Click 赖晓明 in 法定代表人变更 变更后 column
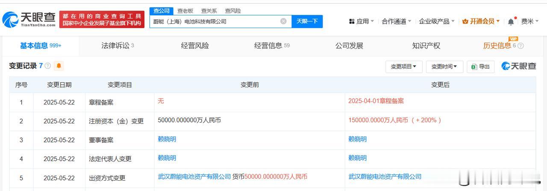 point(357,158)
